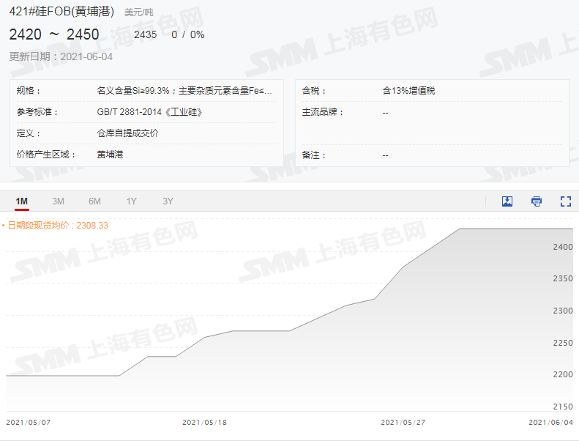Click the 仓库自提成交价 definition text
Screen dimensions: 579x441
(x=127, y=133)
